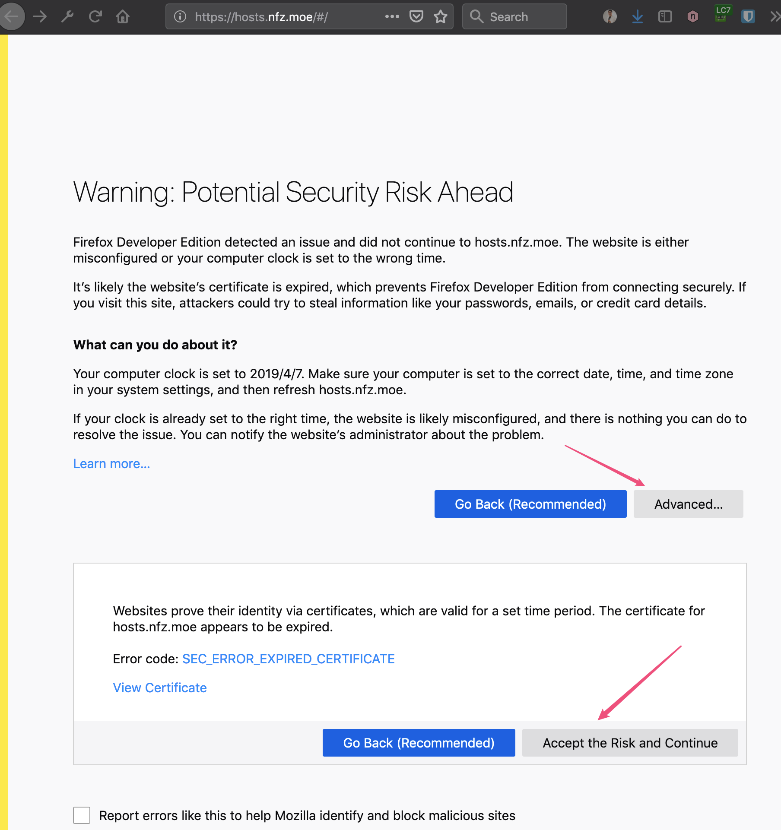Expand details with Advanced... button
This screenshot has height=830, width=781.
point(688,504)
